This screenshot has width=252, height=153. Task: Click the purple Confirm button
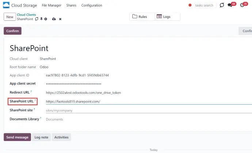click(12, 31)
